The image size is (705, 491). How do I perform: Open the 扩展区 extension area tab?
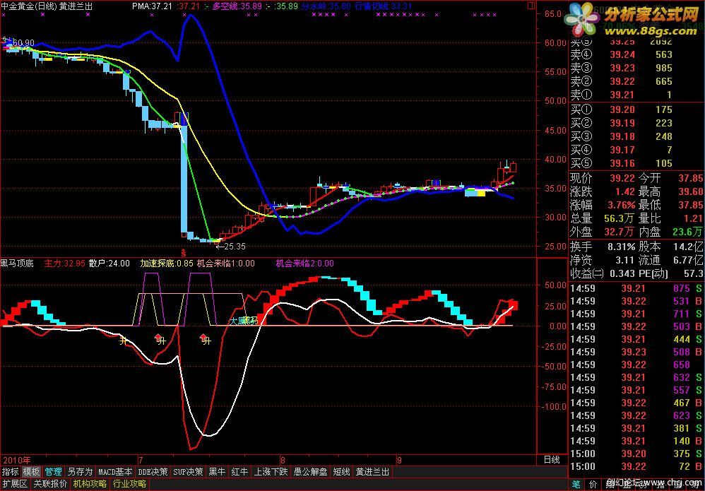pyautogui.click(x=15, y=484)
